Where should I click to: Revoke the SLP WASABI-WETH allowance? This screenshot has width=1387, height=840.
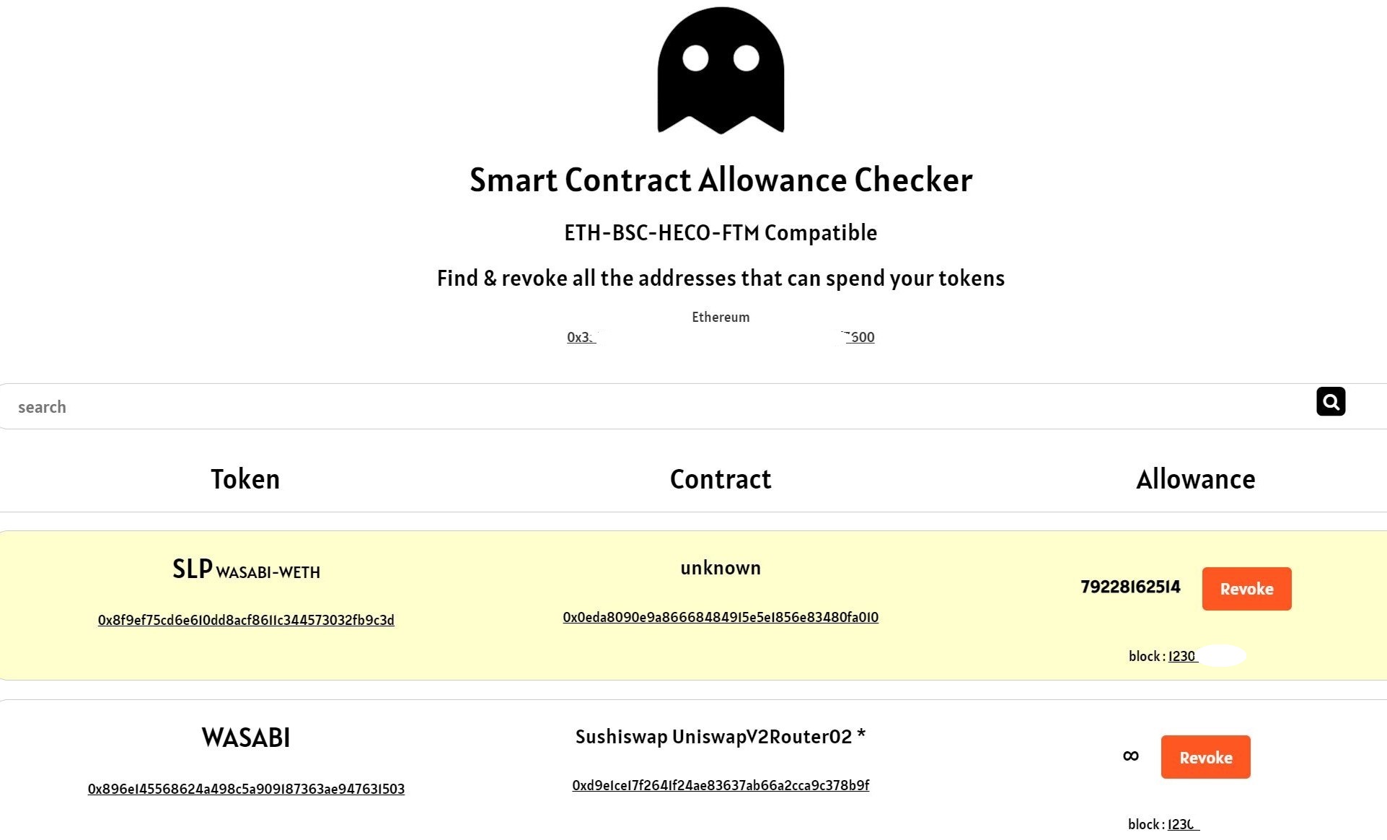(x=1246, y=589)
